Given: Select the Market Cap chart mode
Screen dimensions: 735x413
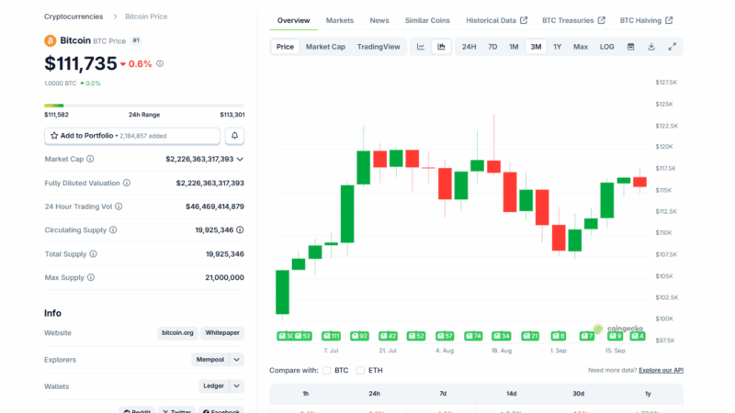Looking at the screenshot, I should tap(325, 47).
